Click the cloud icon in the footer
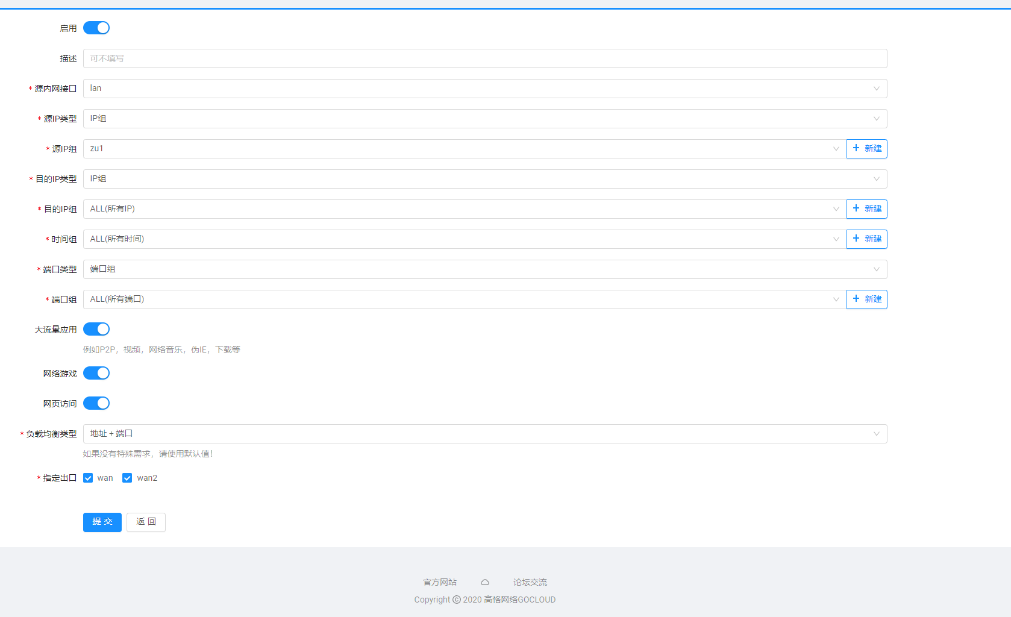Image resolution: width=1011 pixels, height=617 pixels. [x=485, y=582]
